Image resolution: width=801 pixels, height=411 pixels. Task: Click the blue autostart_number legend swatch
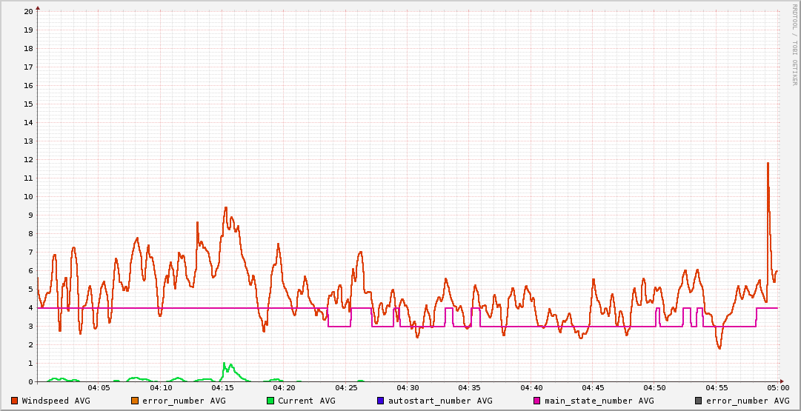pyautogui.click(x=381, y=401)
